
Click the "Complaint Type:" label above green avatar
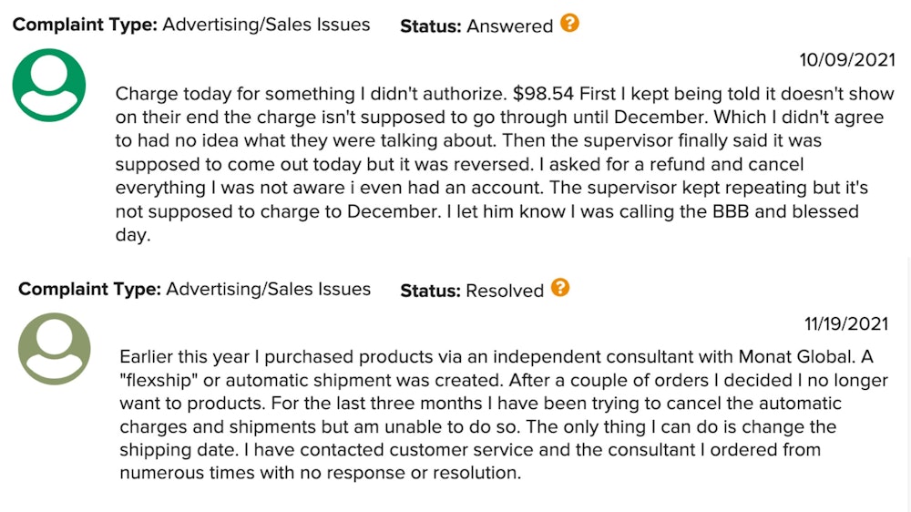click(x=85, y=25)
